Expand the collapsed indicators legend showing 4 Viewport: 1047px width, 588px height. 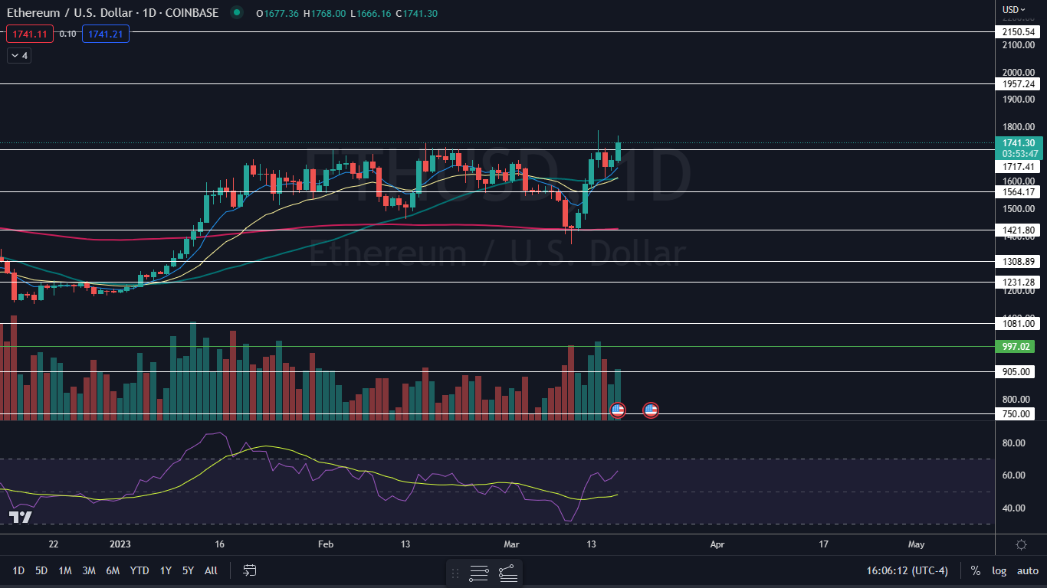click(19, 55)
